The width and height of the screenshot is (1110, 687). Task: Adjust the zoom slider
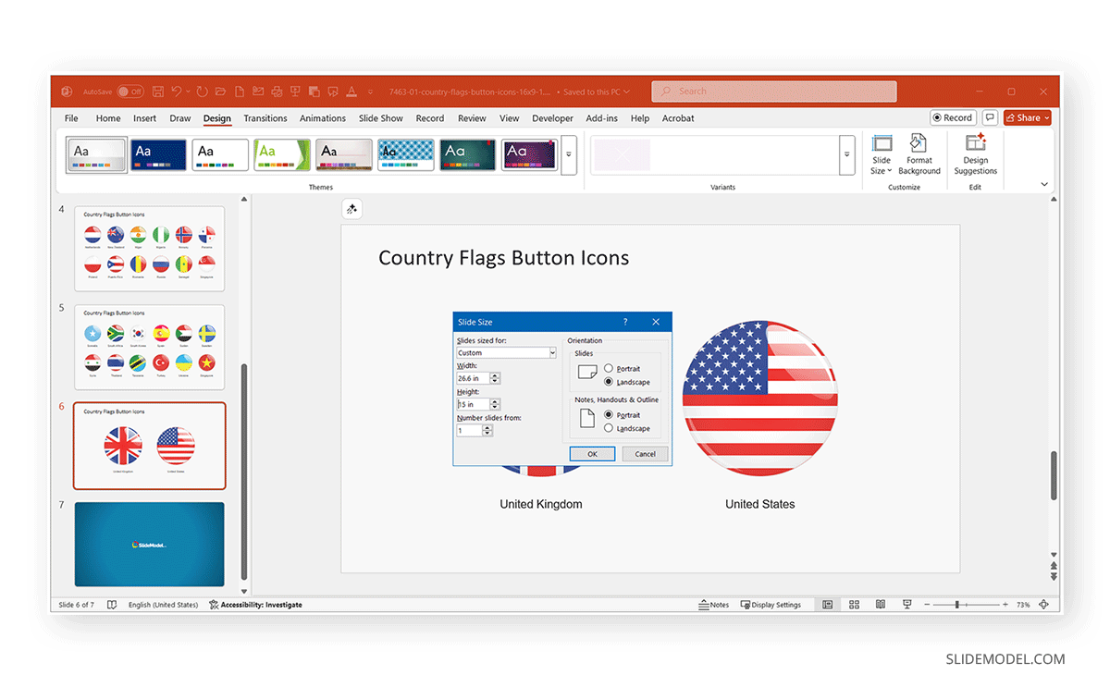(956, 604)
